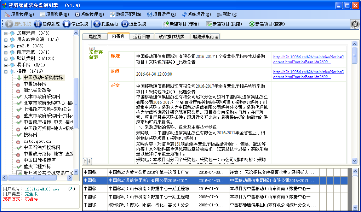Image resolution: width=361 pixels, height=212 pixels.
Task: Toggle green check for 搜标网 project
Action: point(18,135)
